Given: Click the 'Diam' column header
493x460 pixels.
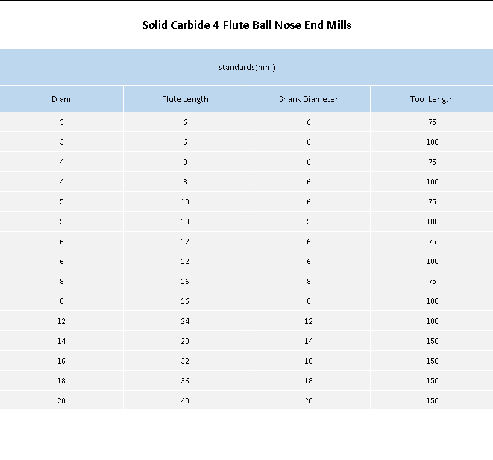Looking at the screenshot, I should [61, 99].
